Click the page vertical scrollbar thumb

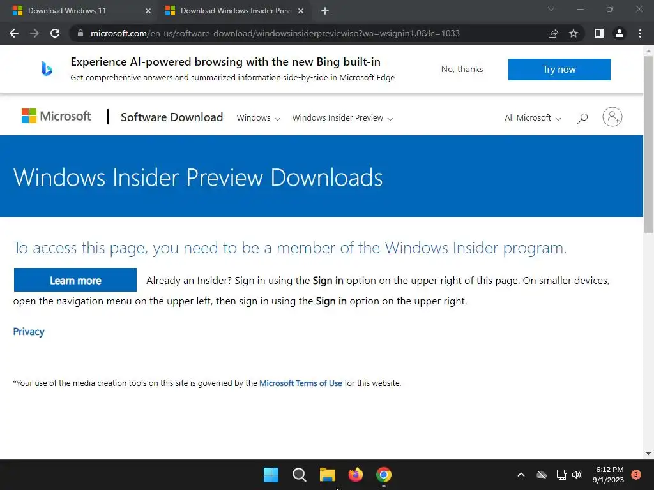click(x=649, y=144)
